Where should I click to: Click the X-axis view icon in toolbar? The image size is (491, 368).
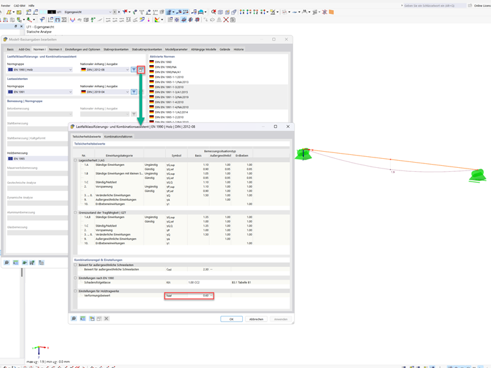coord(242,12)
